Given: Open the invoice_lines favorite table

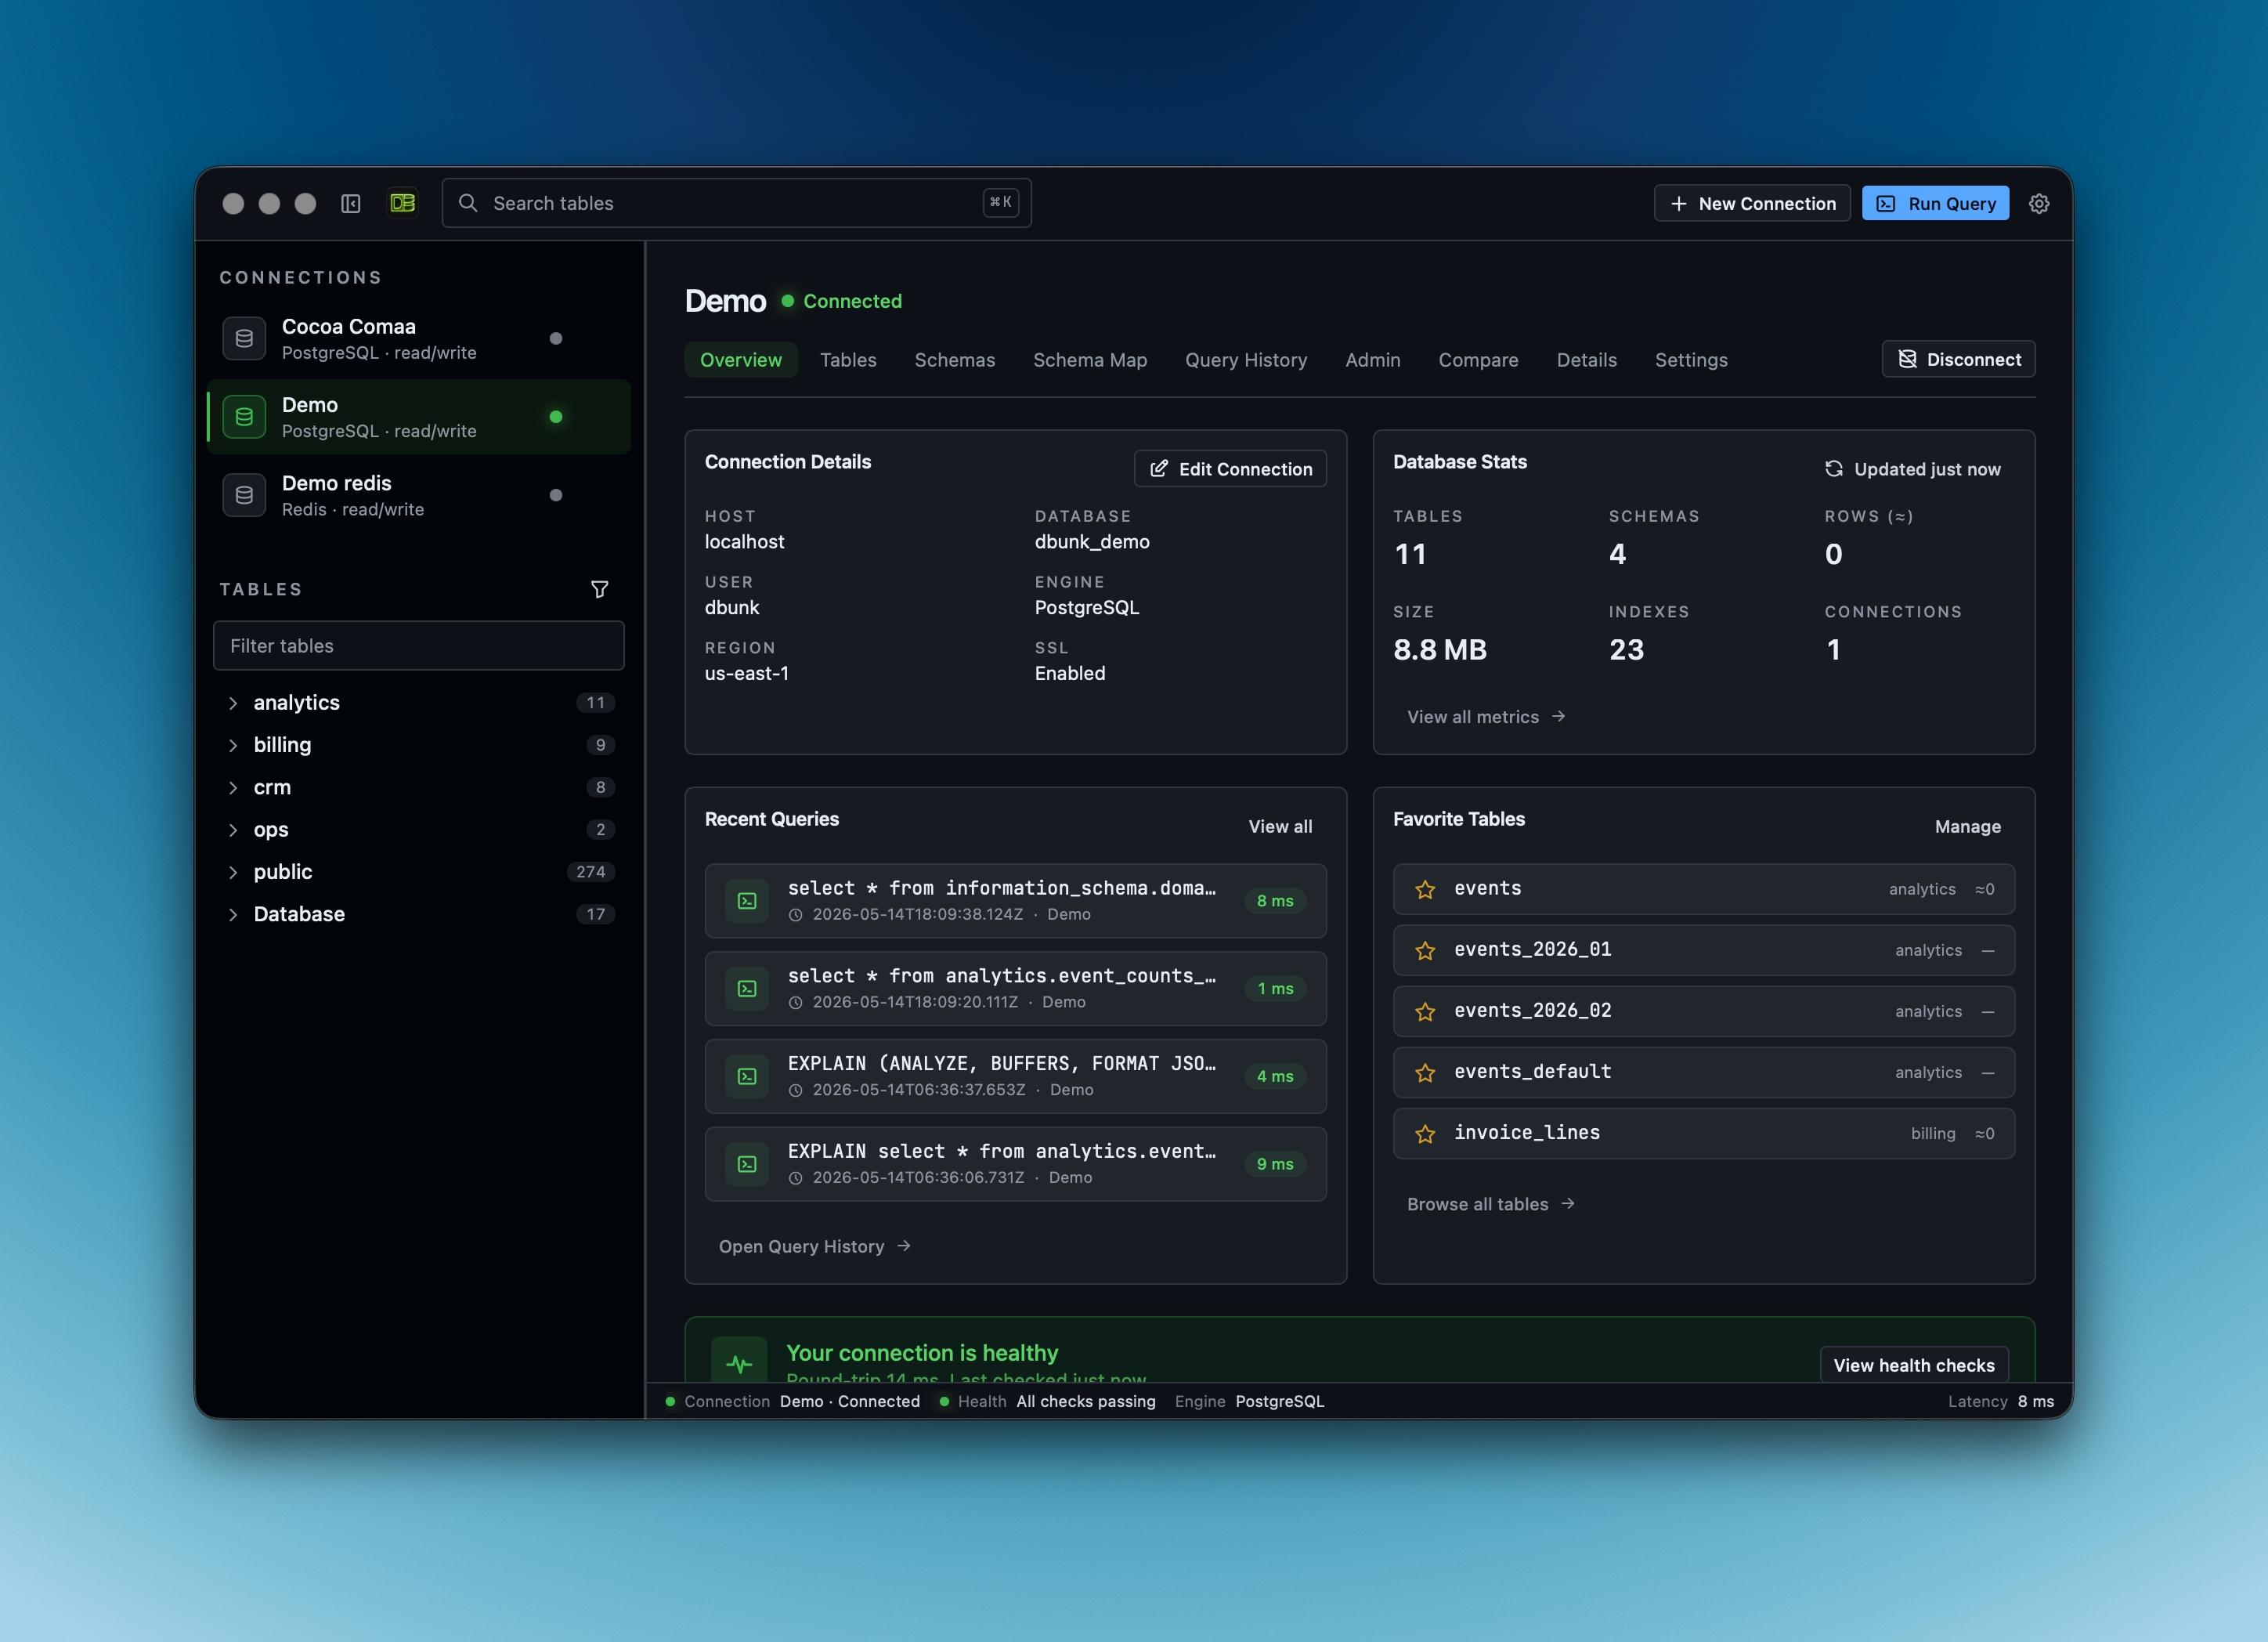Looking at the screenshot, I should click(x=1703, y=1133).
